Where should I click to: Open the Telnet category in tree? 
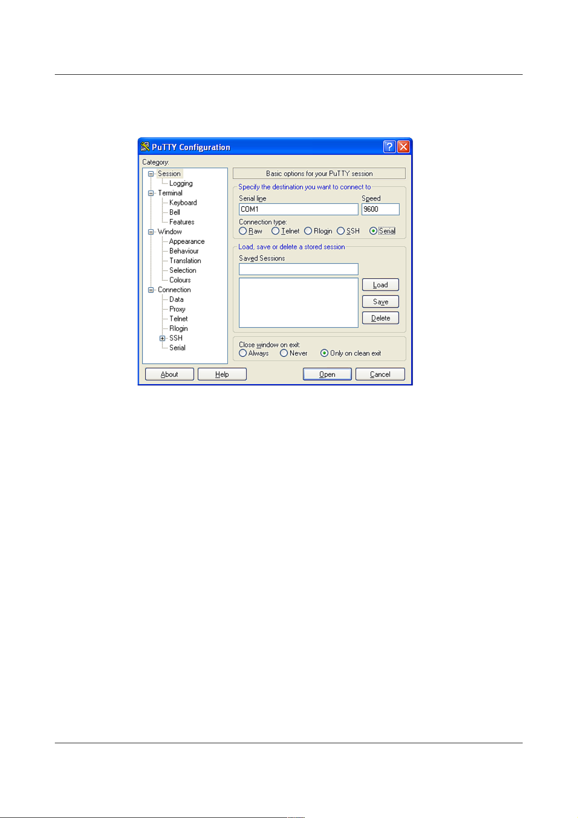pyautogui.click(x=179, y=319)
